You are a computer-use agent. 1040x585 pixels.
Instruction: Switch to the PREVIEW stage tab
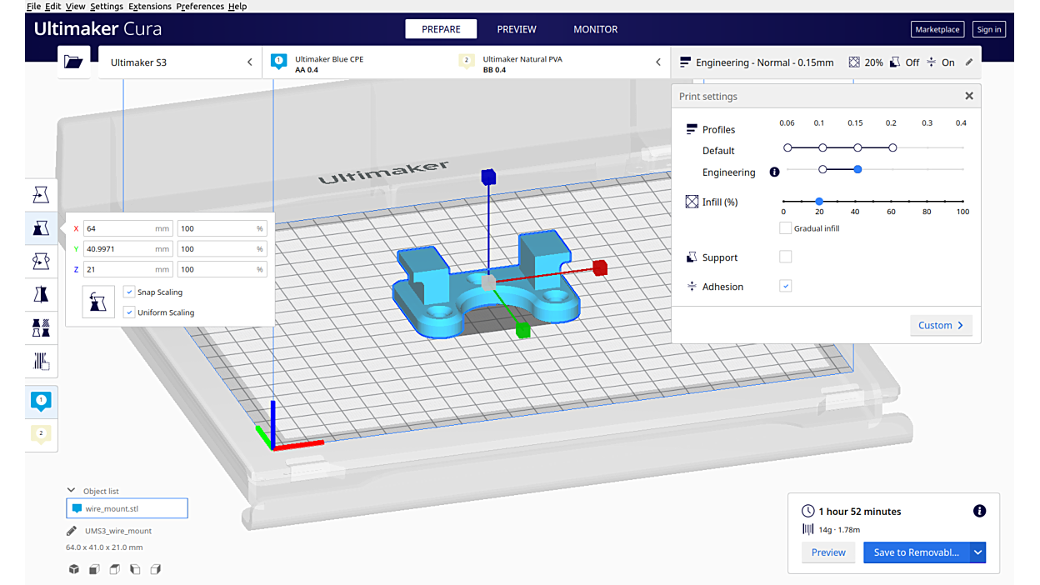[x=517, y=29]
